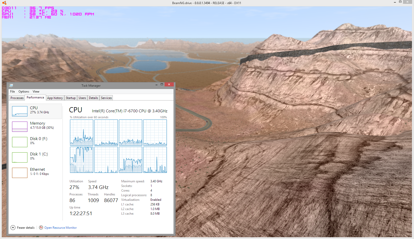414x239 pixels.
Task: Close the Task Manager window
Action: tap(169, 84)
